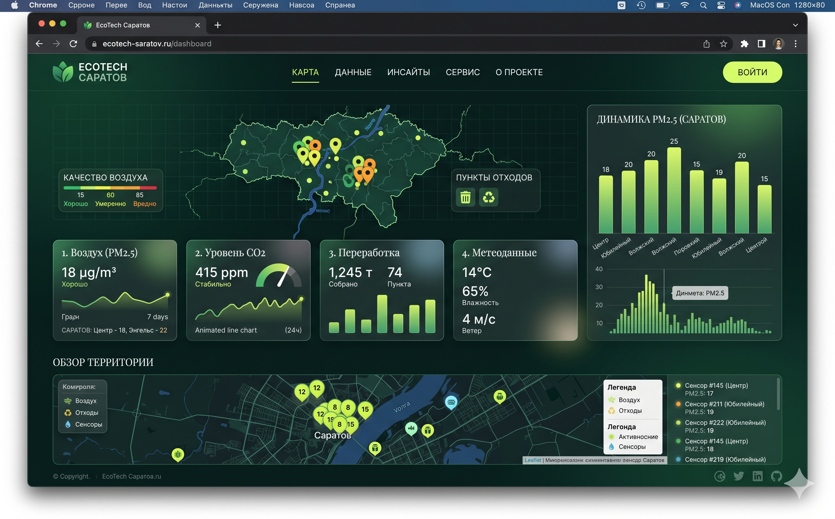
Task: Reload the page with refresh icon
Action: 73,44
